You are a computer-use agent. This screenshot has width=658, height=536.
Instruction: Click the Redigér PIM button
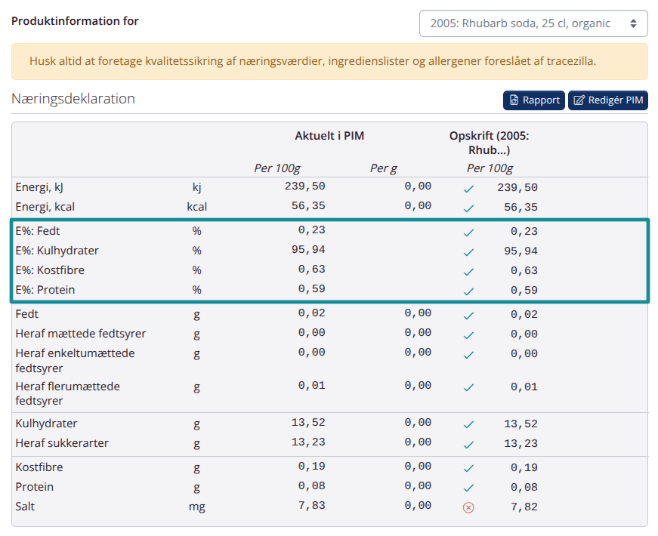click(x=607, y=100)
